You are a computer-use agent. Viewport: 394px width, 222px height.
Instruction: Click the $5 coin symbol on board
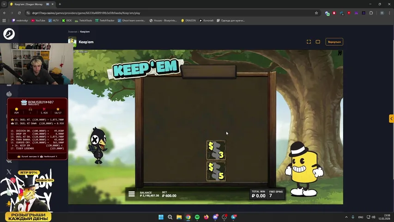(x=216, y=171)
